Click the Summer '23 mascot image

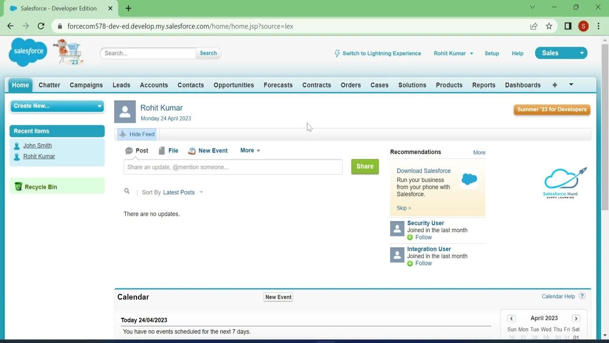pyautogui.click(x=68, y=52)
